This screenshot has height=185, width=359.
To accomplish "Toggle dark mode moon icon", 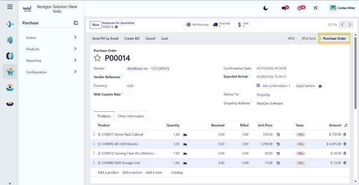I will coord(266,8).
